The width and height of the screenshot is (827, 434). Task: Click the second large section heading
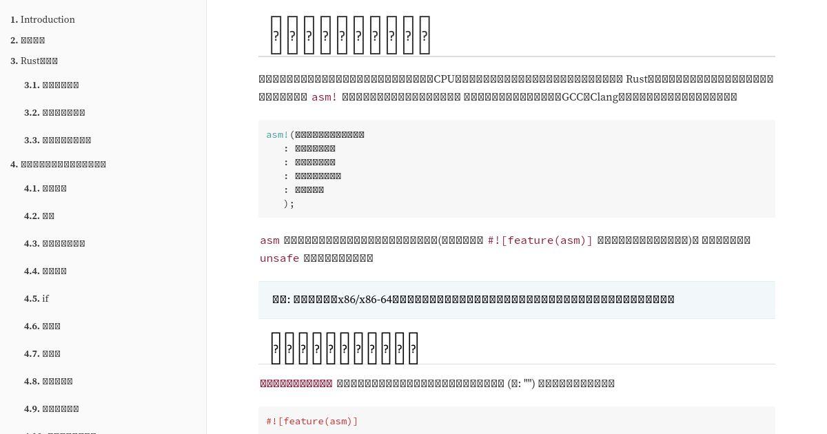[x=344, y=347]
